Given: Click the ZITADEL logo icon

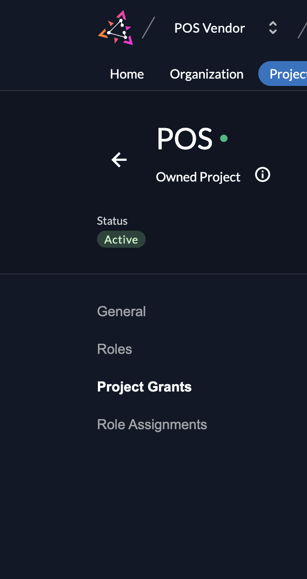Looking at the screenshot, I should (x=115, y=28).
